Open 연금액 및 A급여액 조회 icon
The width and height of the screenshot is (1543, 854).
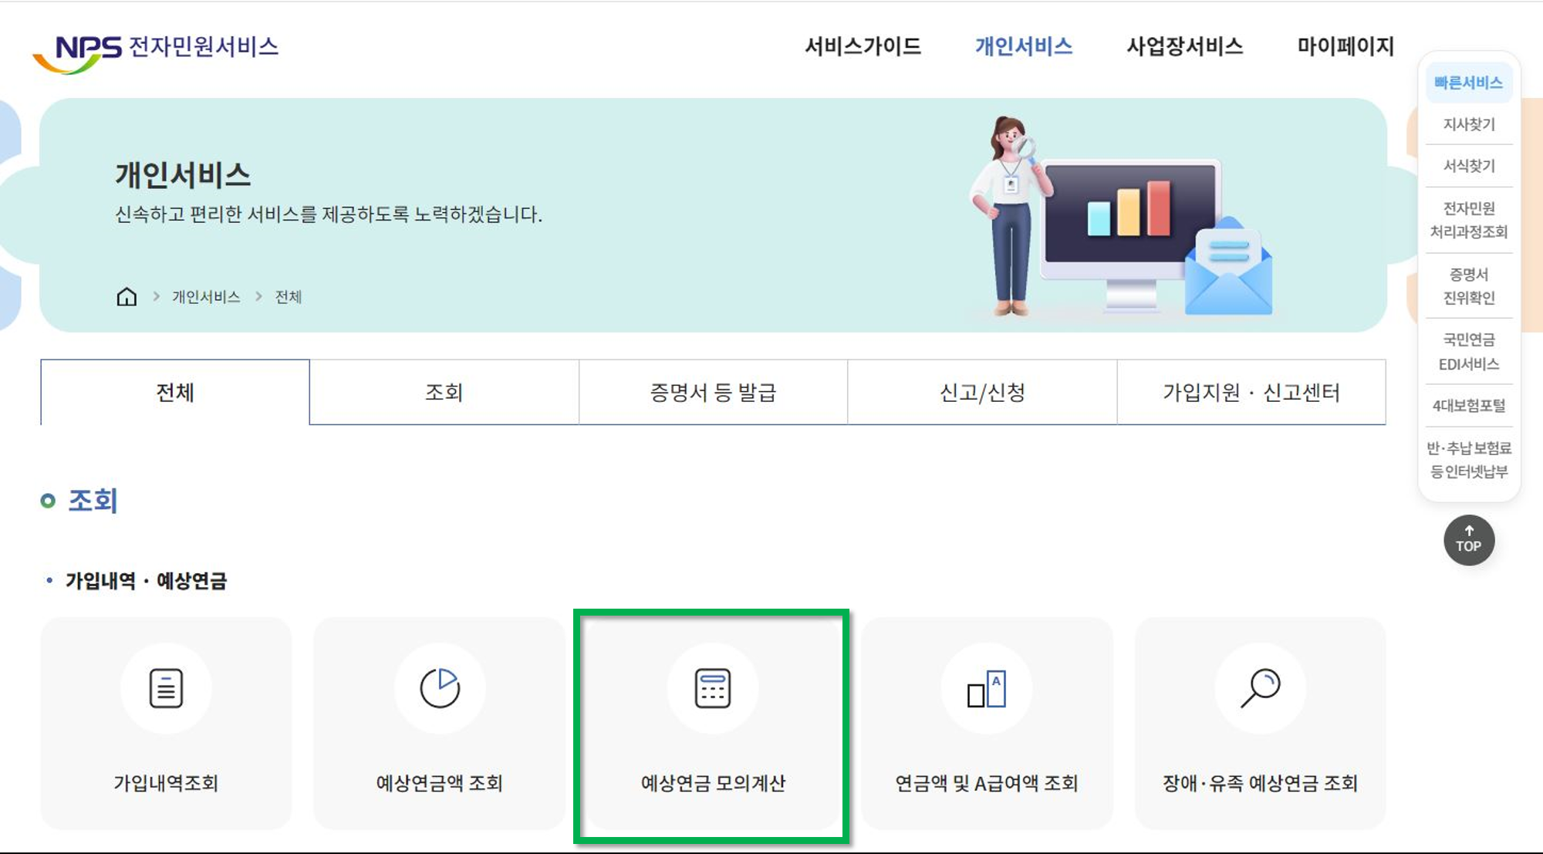pyautogui.click(x=988, y=689)
